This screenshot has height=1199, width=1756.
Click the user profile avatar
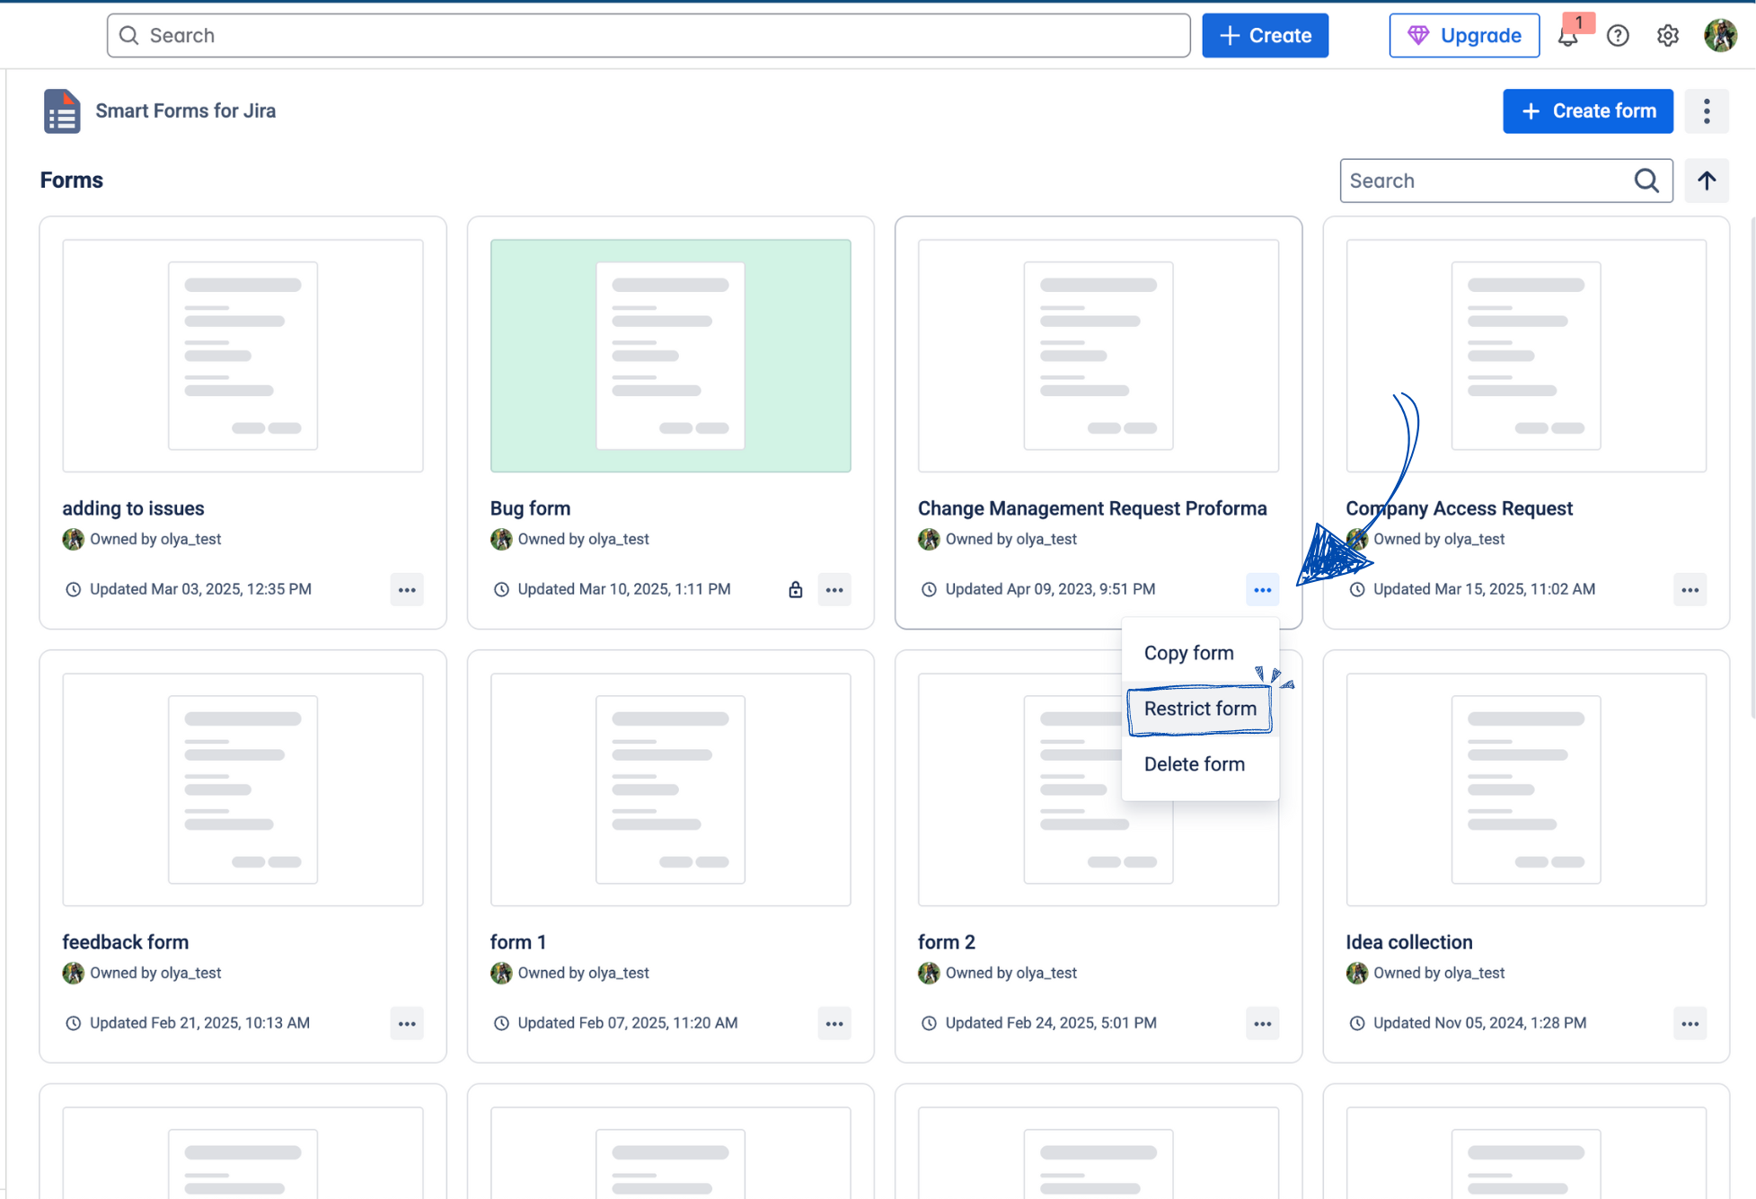pyautogui.click(x=1720, y=36)
